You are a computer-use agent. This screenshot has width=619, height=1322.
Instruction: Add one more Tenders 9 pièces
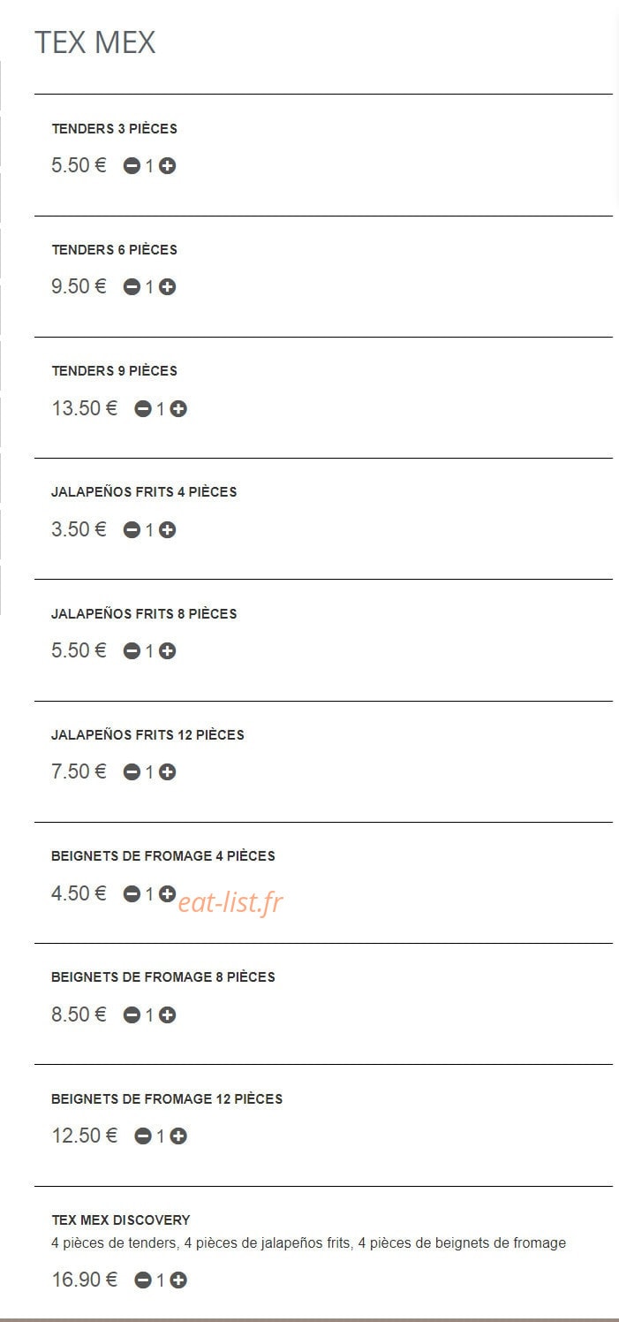(x=178, y=409)
